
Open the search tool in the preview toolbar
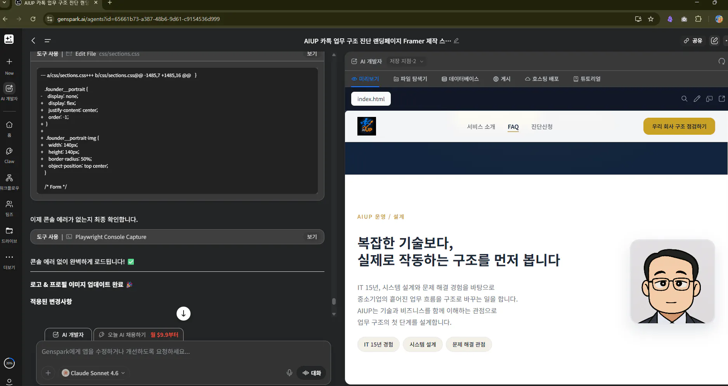(684, 99)
